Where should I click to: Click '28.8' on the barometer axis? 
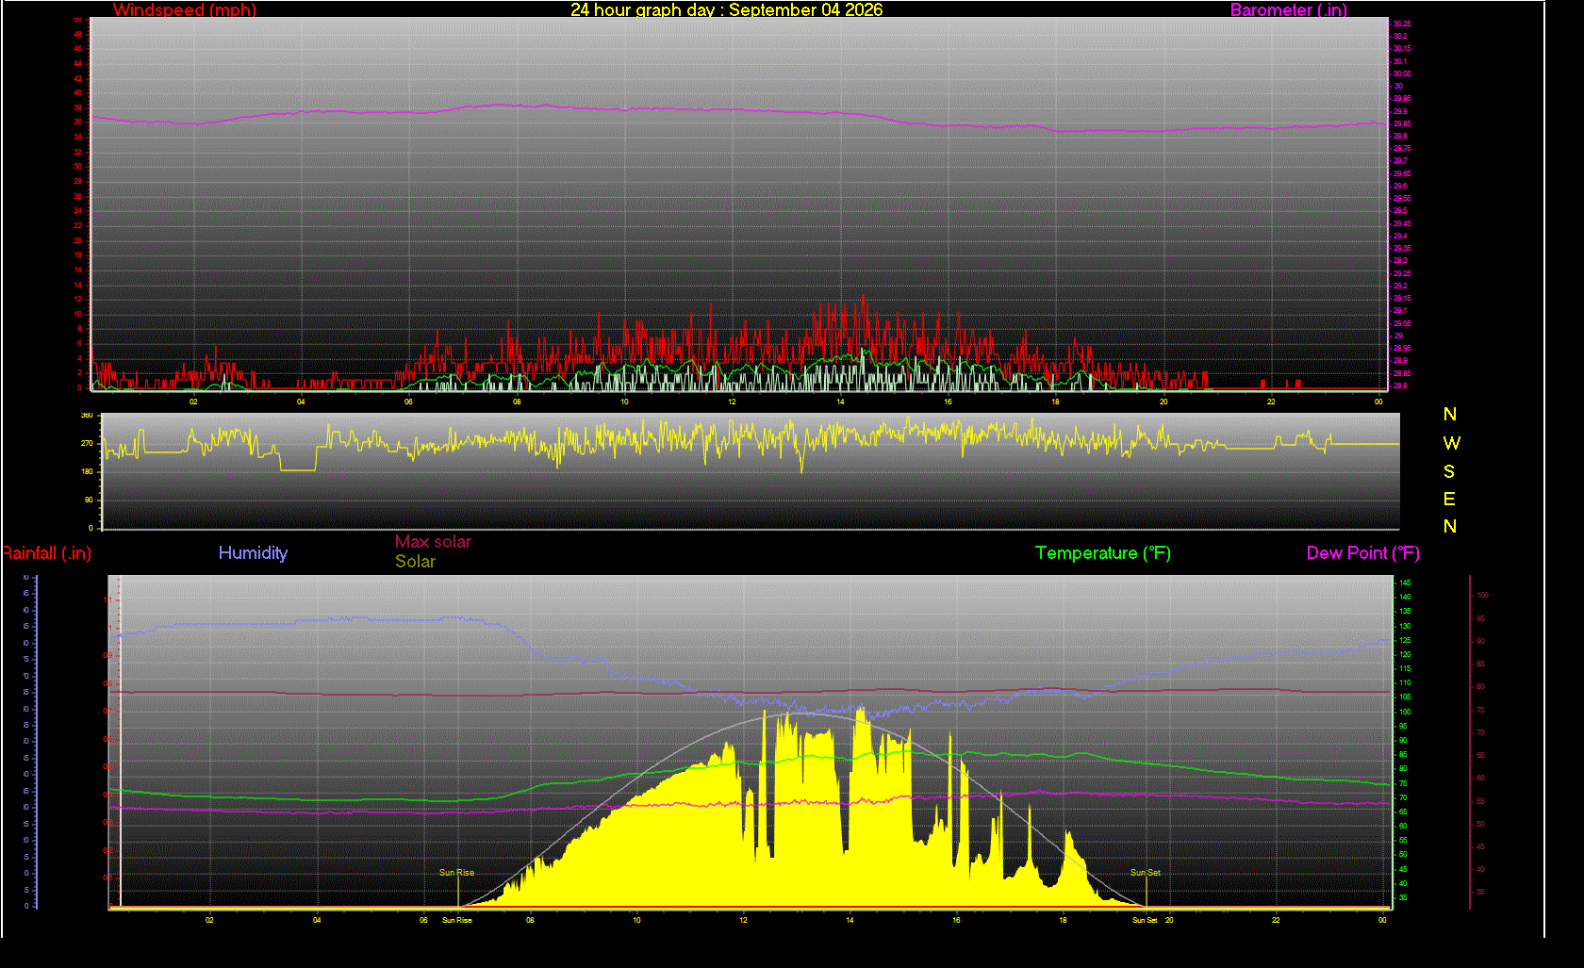(1400, 386)
